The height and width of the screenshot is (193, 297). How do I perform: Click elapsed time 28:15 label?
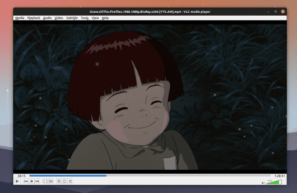click(x=21, y=176)
